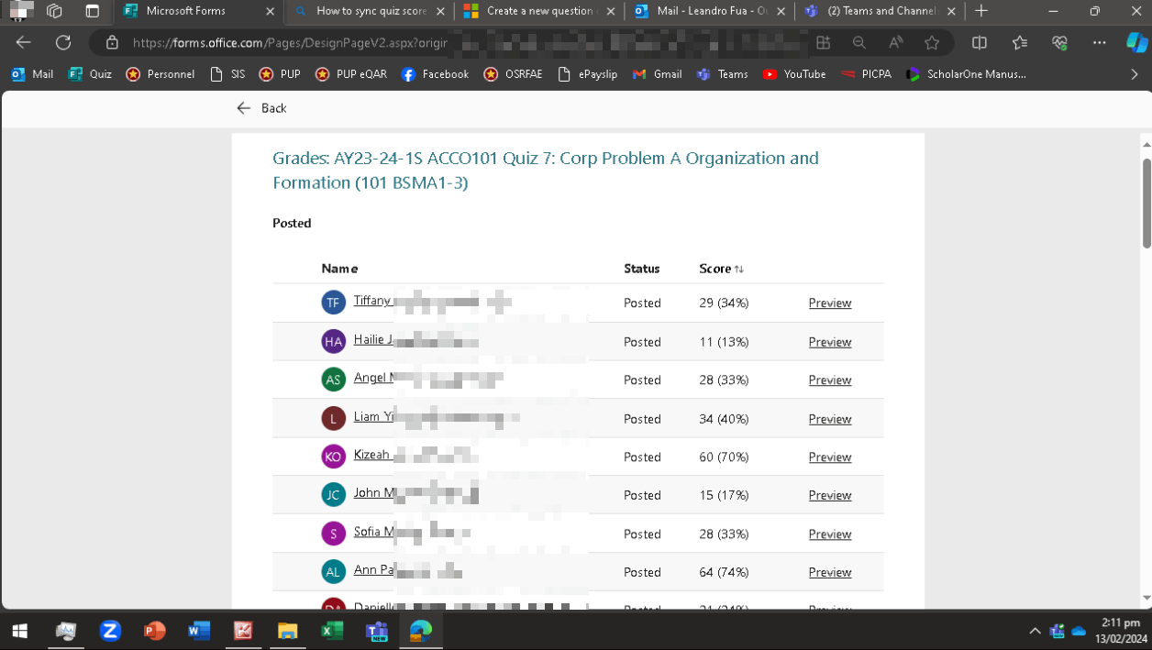The height and width of the screenshot is (650, 1152).
Task: Open the Gmail bookmark
Action: pos(658,74)
